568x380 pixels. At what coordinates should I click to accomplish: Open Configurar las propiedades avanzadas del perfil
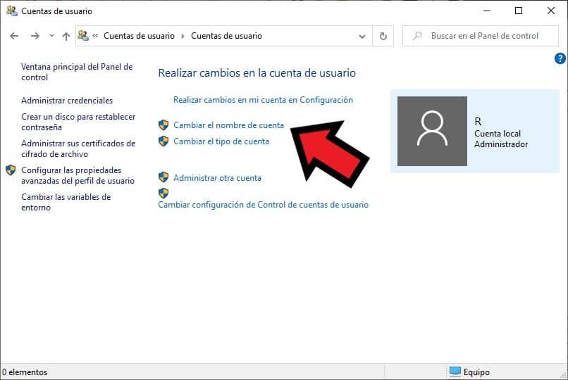[78, 175]
